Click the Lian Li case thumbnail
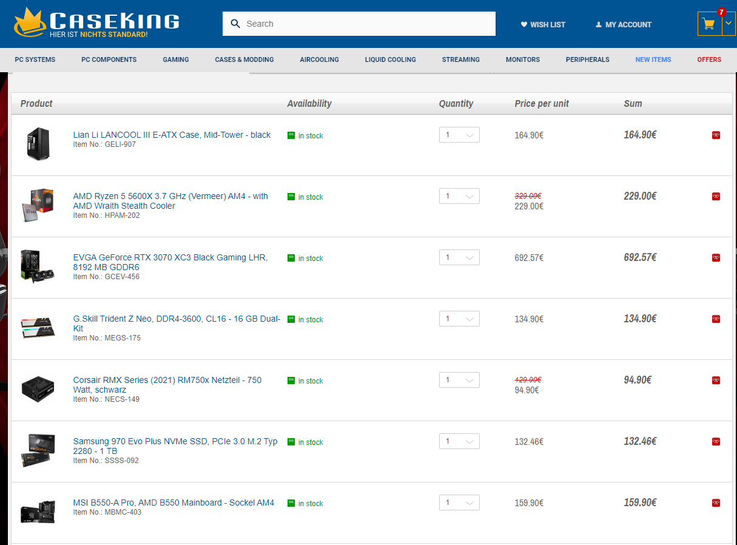The height and width of the screenshot is (545, 737). coord(37,143)
